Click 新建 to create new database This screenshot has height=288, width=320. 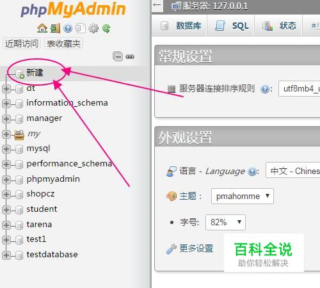pyautogui.click(x=35, y=72)
